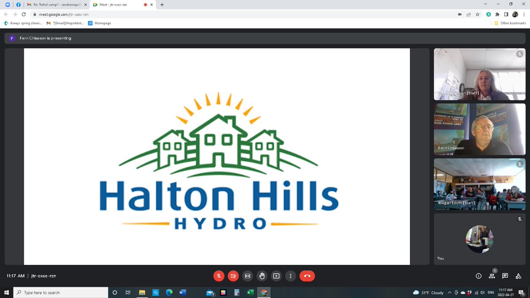Screen dimensions: 530x298
Task: Click 'Fern Chiasson is presenting' label
Action: tap(45, 38)
